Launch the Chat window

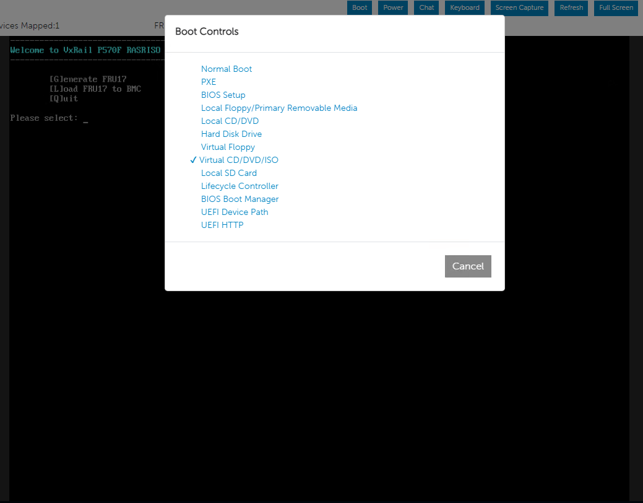tap(426, 7)
